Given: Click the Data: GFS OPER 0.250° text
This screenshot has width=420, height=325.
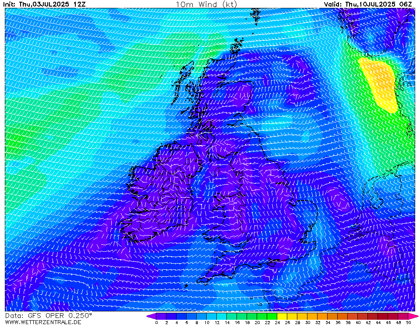Looking at the screenshot, I should [48, 316].
